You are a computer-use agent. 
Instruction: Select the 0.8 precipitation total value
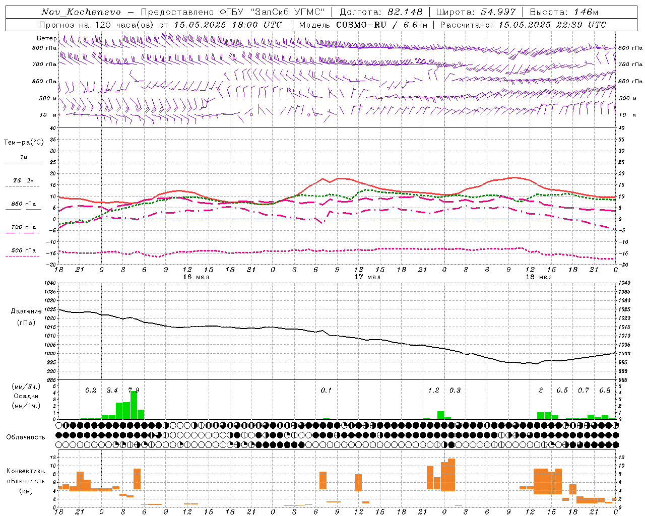[x=605, y=391]
